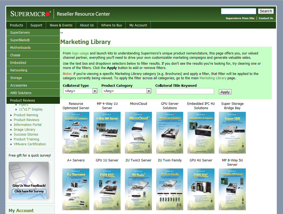Pick Accessories from the Products submenu
This screenshot has height=214, width=283.
coord(33,85)
